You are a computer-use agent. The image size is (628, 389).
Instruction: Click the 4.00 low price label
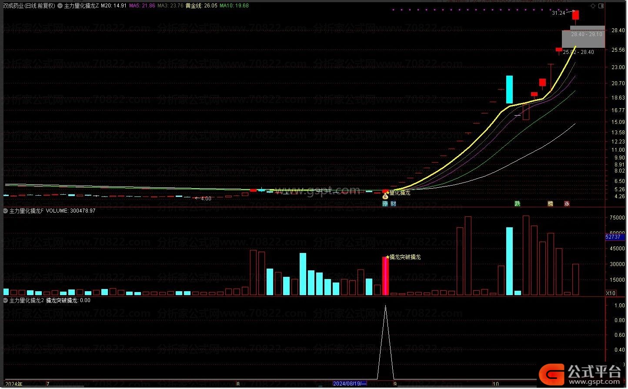pos(206,199)
